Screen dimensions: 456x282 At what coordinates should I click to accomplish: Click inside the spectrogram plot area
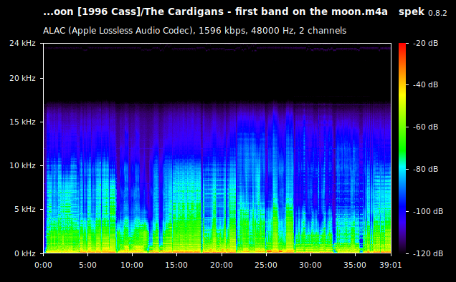click(x=217, y=148)
